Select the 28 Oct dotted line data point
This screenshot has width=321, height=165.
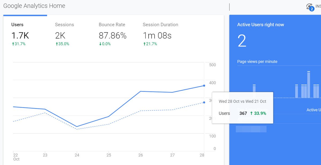point(204,102)
